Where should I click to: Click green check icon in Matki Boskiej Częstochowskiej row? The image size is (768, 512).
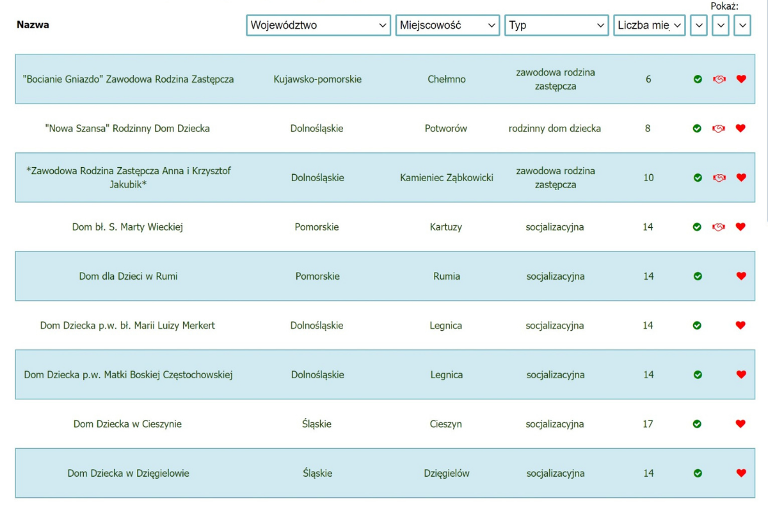pos(698,374)
